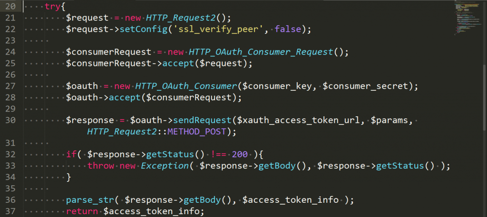This screenshot has height=217, width=487.
Task: Click the parse_str function call
Action: tap(90, 200)
